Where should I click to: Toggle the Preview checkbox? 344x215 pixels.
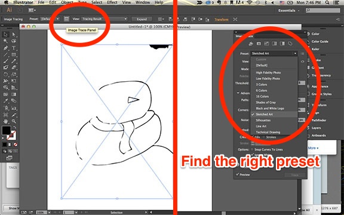click(238, 174)
